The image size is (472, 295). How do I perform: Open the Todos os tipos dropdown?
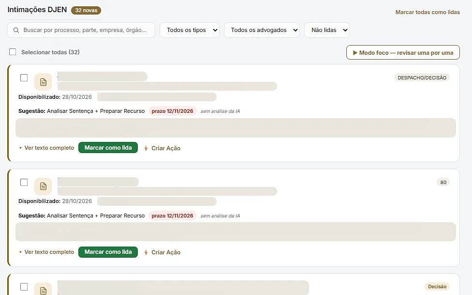tap(190, 30)
